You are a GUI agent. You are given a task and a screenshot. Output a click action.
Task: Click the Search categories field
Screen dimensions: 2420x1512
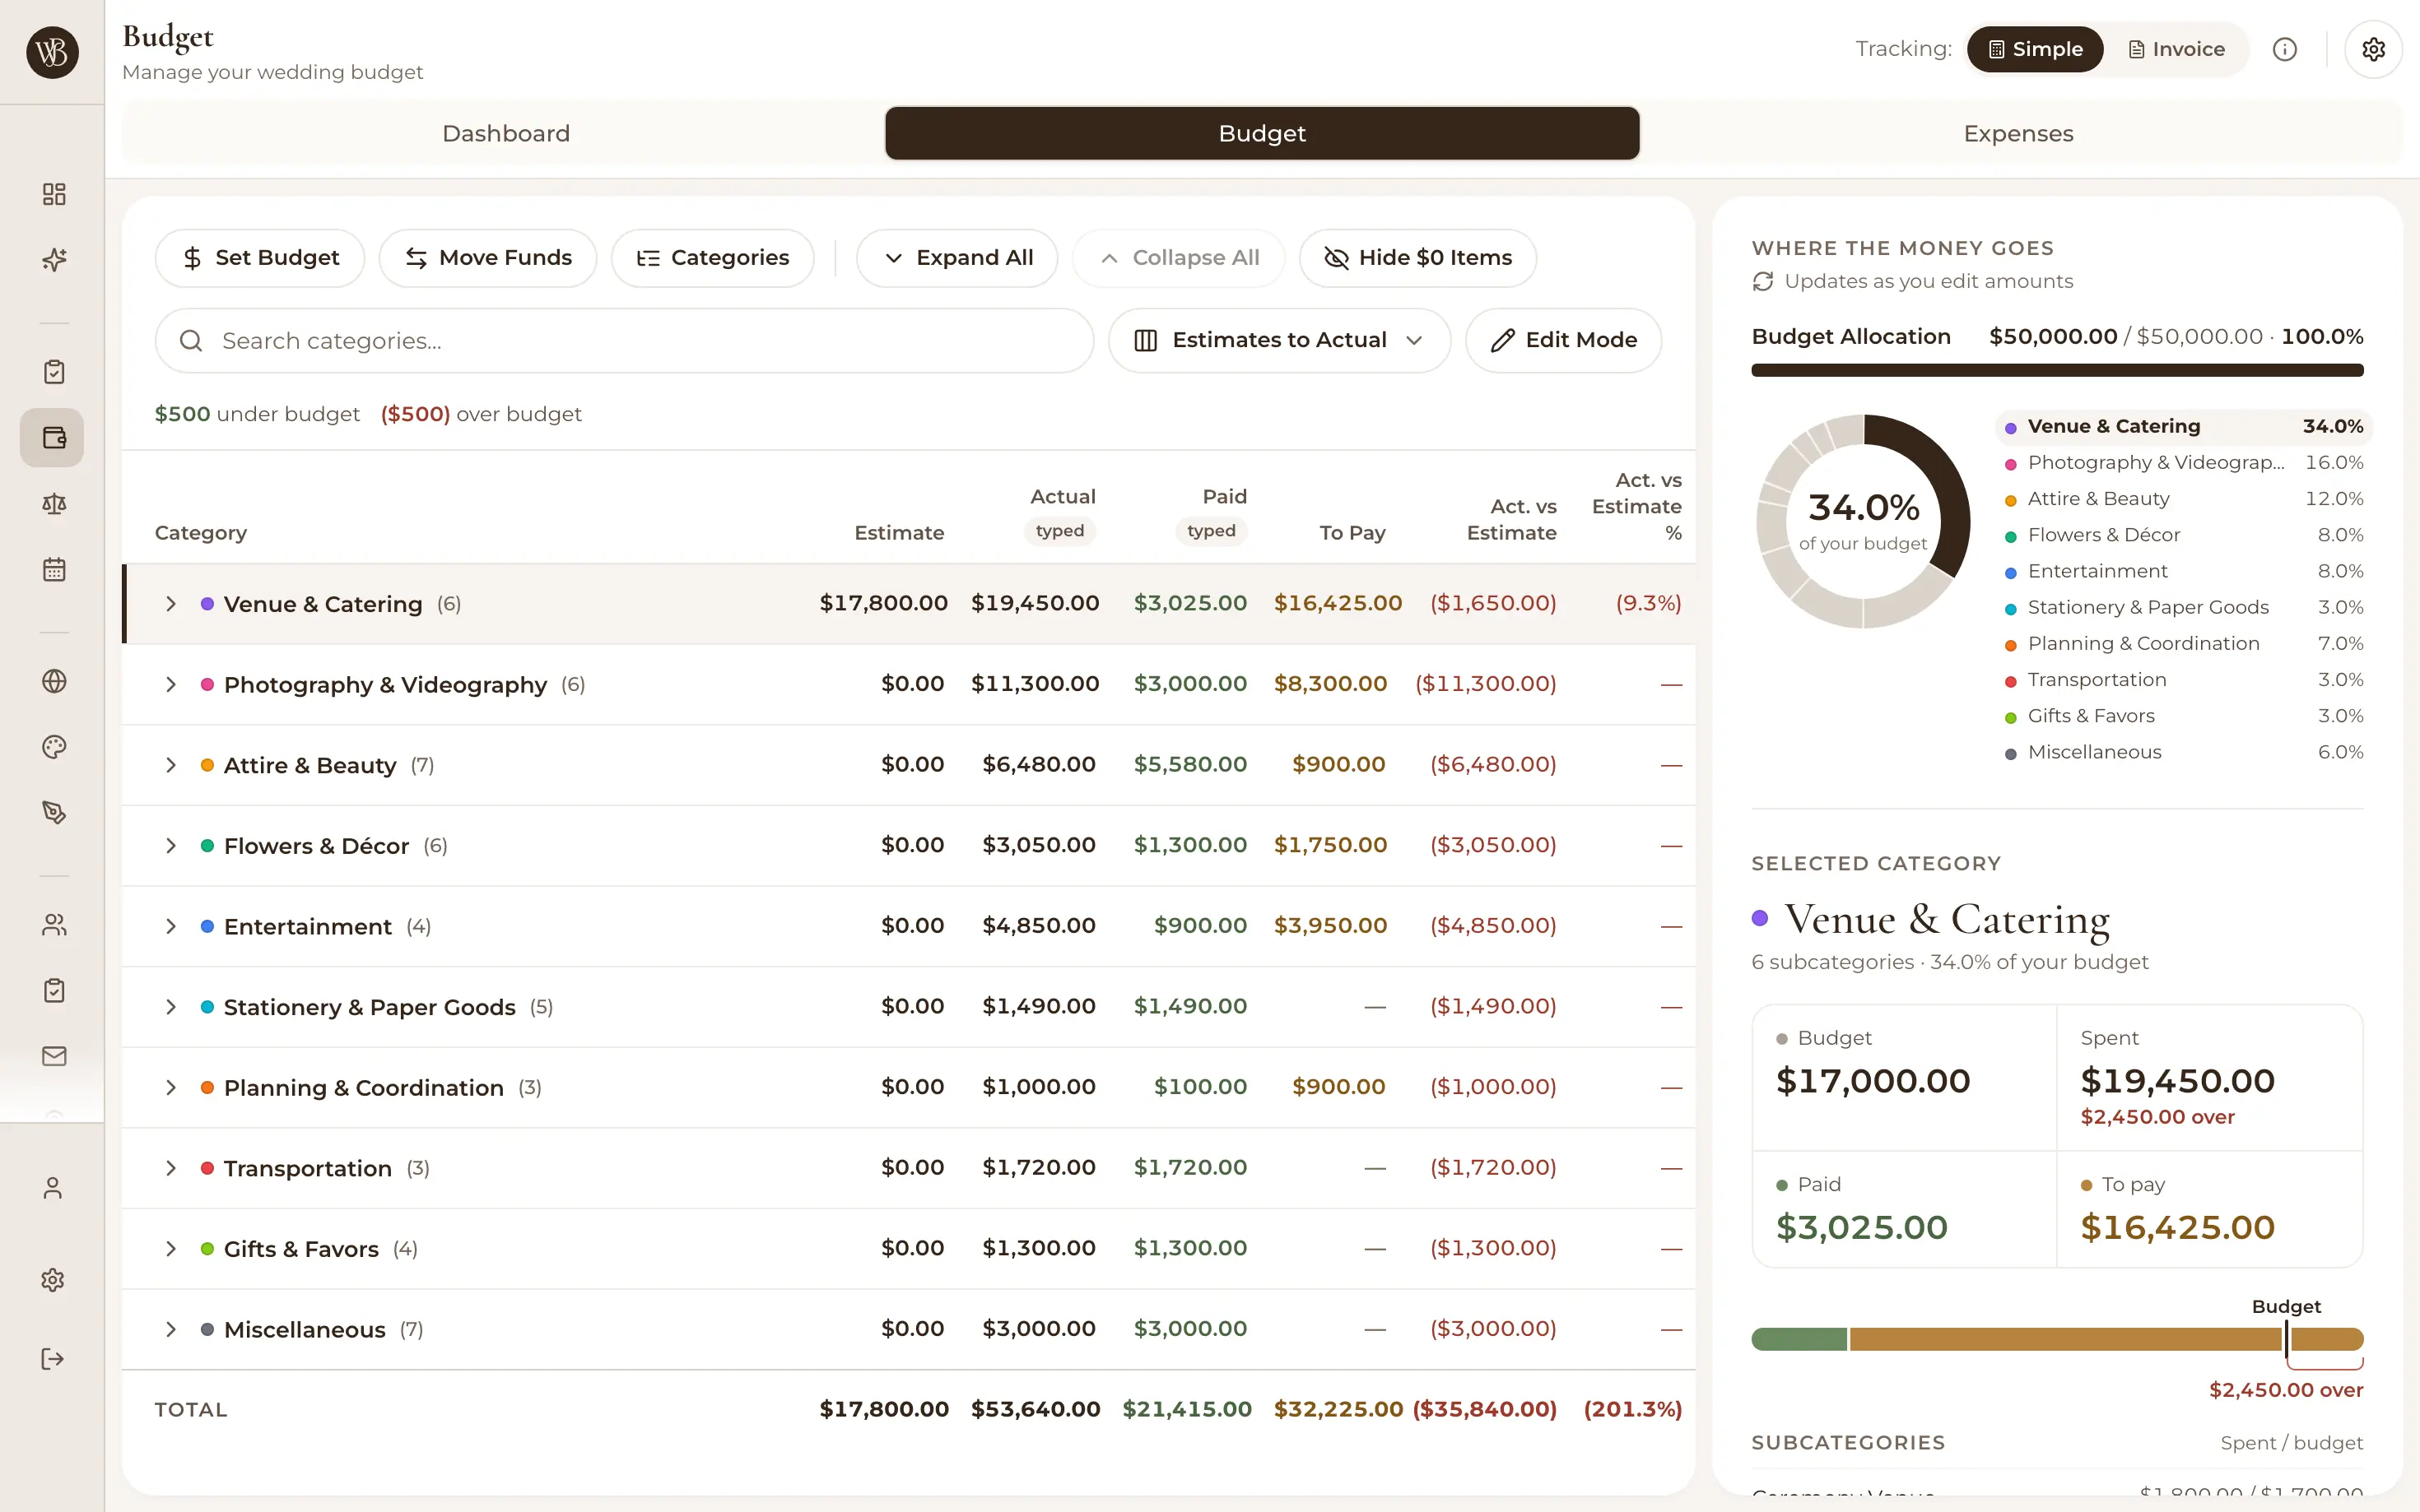(x=624, y=341)
